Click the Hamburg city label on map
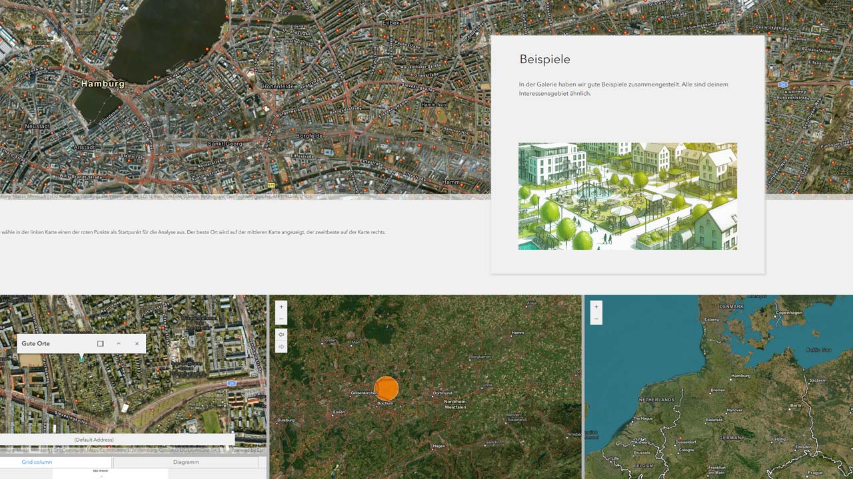The height and width of the screenshot is (479, 853). [103, 84]
